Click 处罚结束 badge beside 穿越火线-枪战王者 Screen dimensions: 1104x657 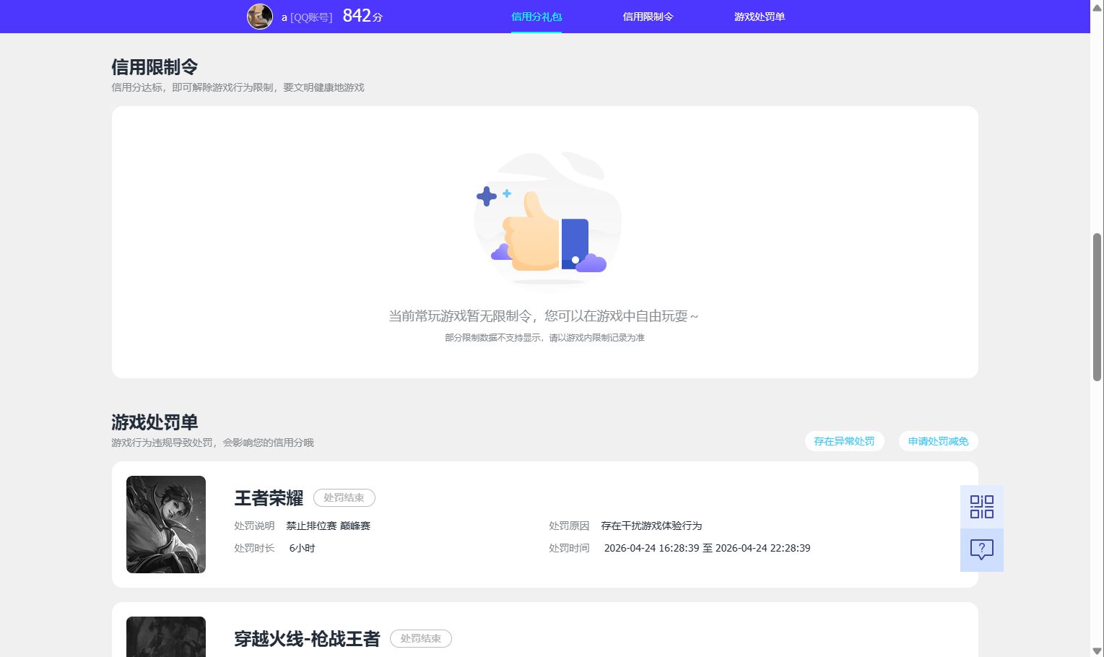click(420, 638)
